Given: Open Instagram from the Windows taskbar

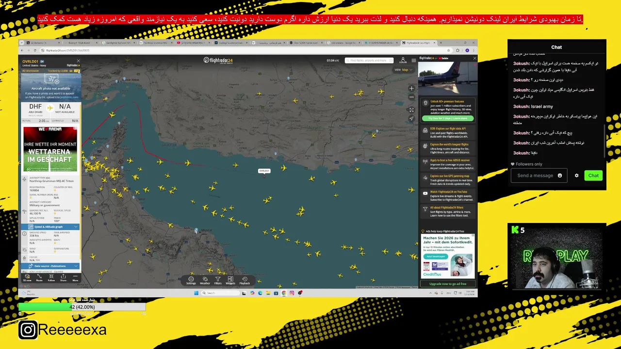Looking at the screenshot, I should click(x=292, y=293).
